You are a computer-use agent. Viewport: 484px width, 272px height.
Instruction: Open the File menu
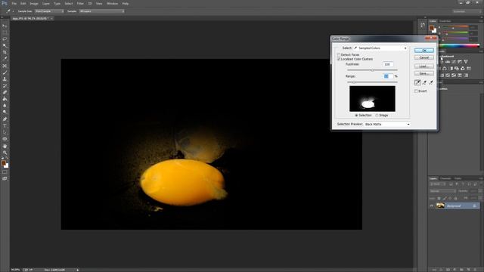pyautogui.click(x=14, y=3)
